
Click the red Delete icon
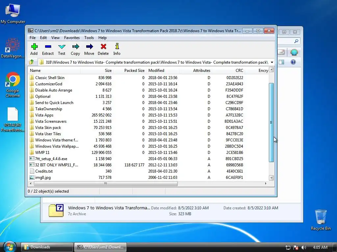click(x=103, y=47)
